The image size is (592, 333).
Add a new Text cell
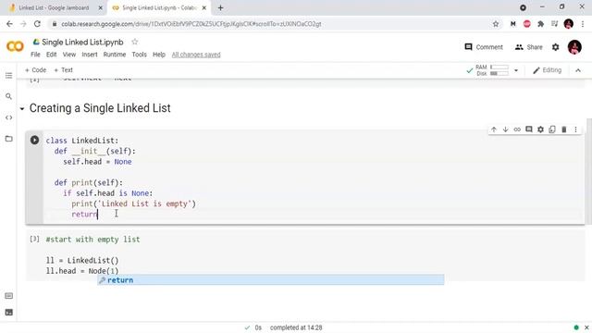(63, 70)
